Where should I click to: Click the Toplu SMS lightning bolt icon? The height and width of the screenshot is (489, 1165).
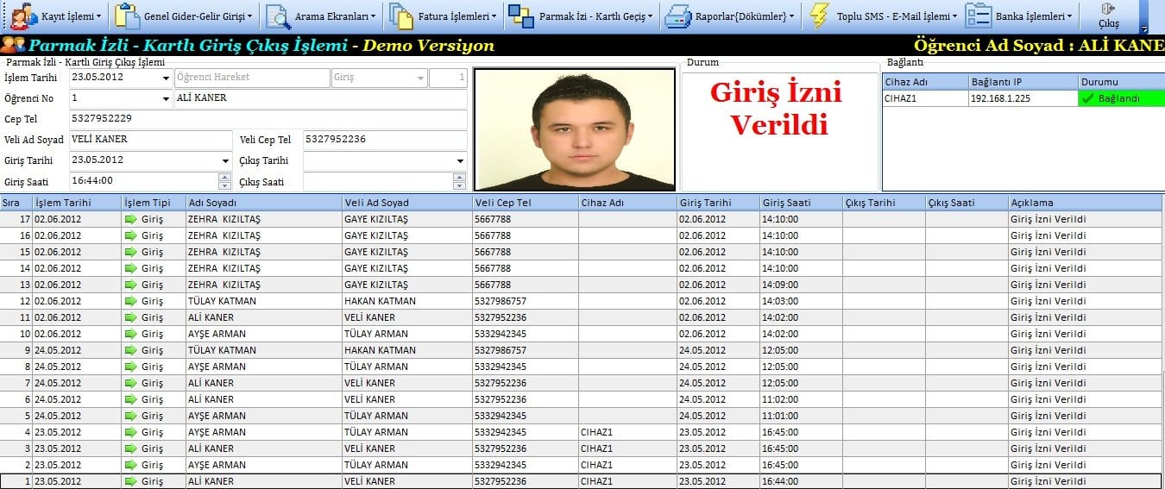820,16
